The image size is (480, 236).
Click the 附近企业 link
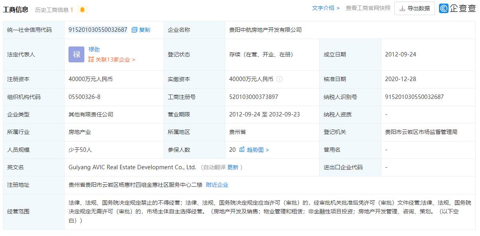(x=216, y=185)
